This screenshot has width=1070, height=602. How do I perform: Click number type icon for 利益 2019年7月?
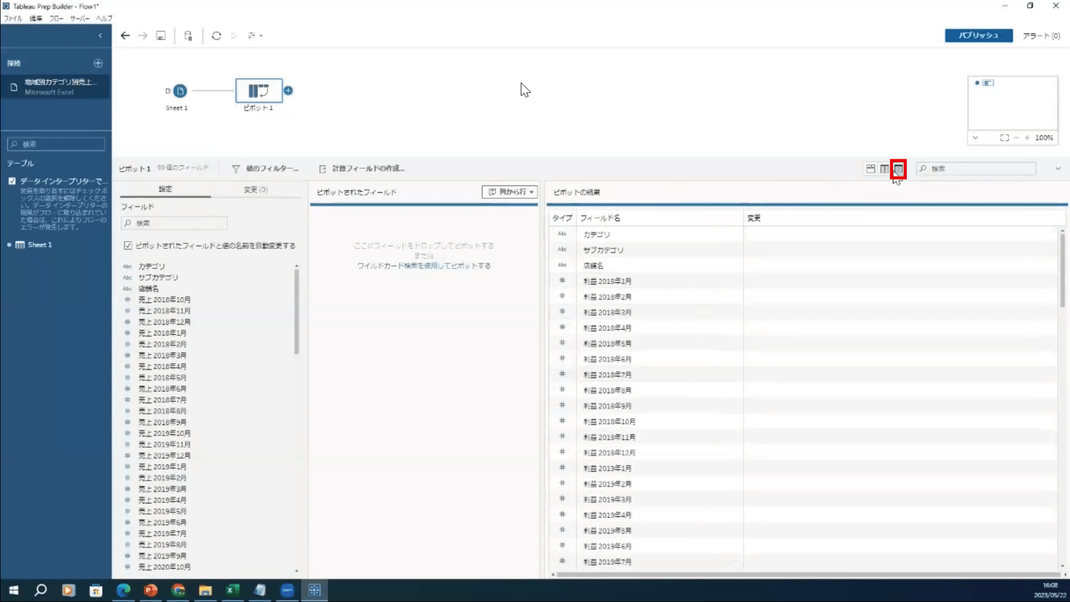(563, 561)
